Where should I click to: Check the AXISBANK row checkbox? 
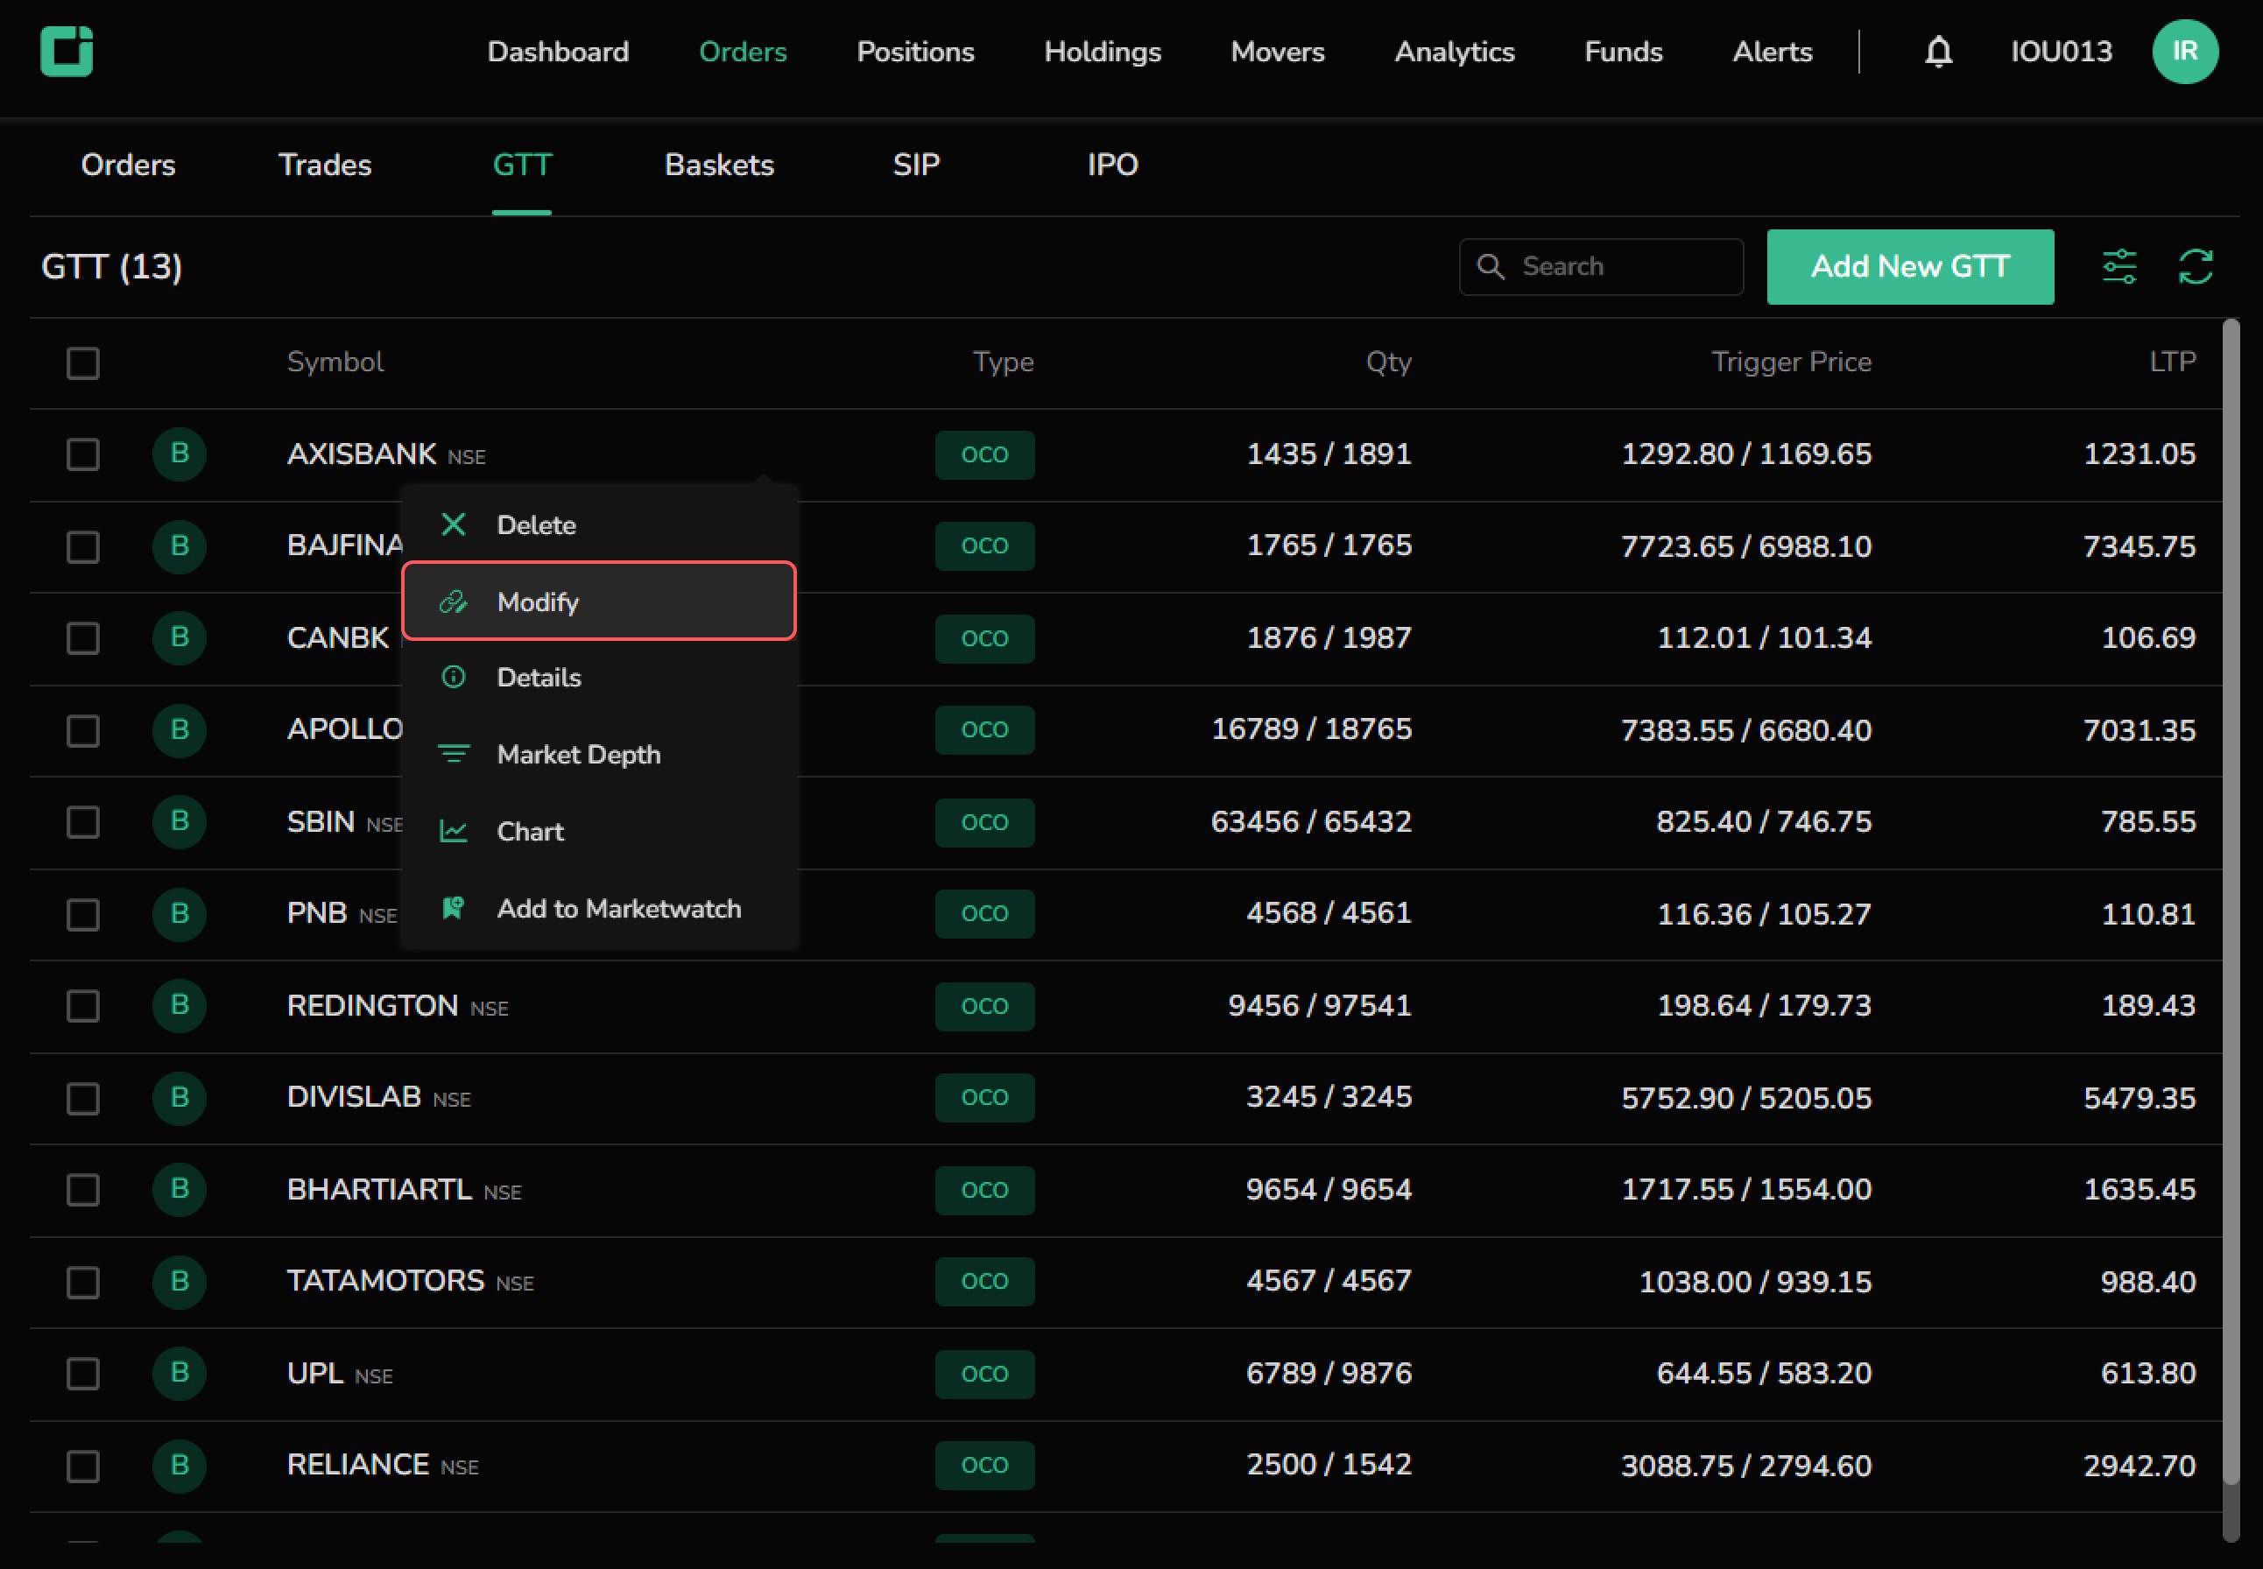tap(82, 454)
